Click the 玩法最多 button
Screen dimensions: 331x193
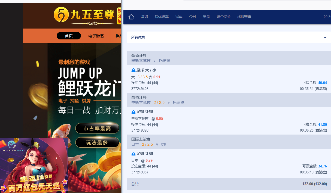pos(97,142)
